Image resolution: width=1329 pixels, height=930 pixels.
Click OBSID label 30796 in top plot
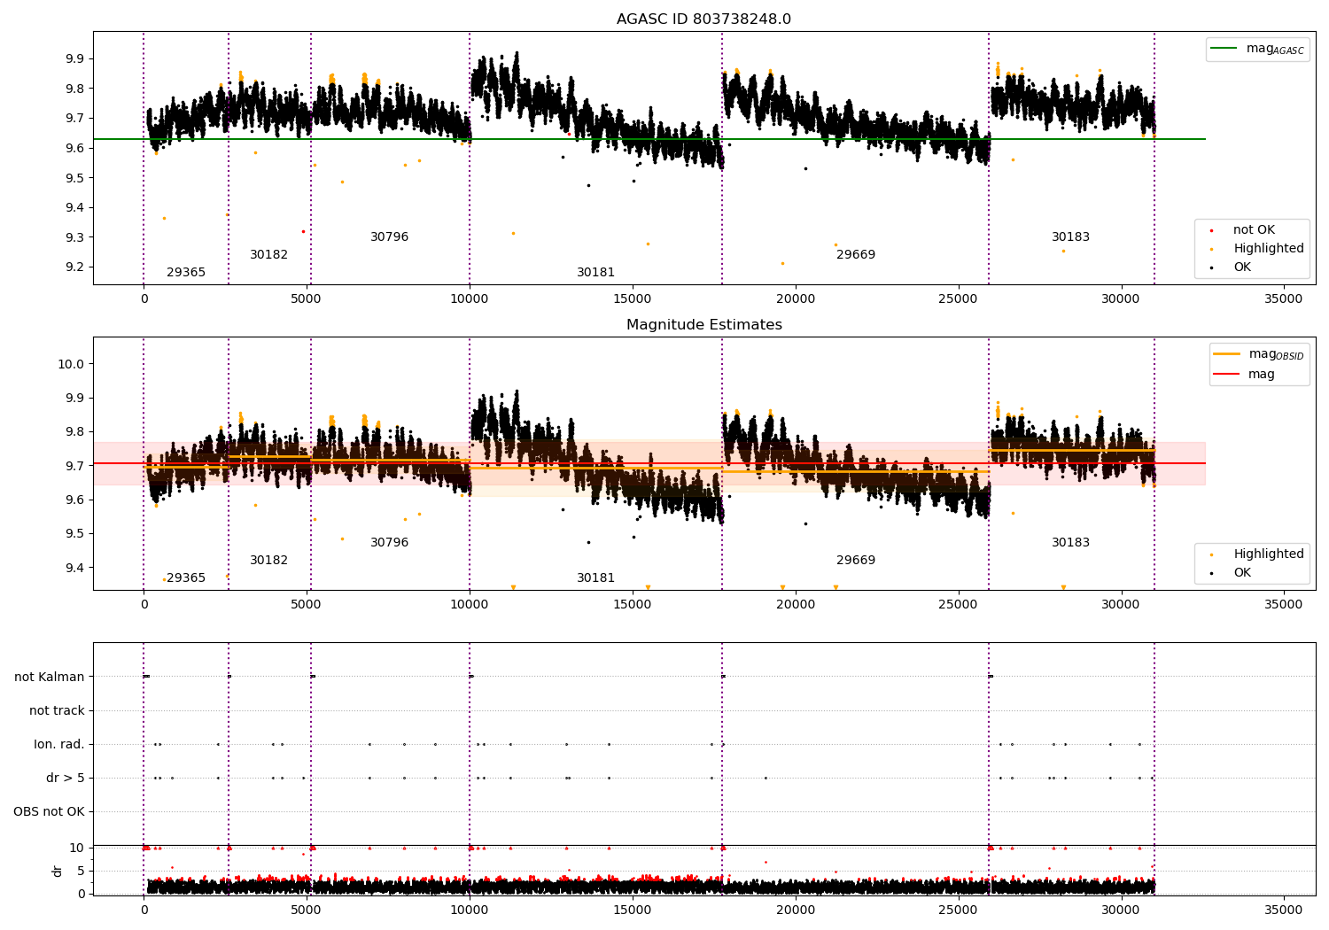click(389, 237)
